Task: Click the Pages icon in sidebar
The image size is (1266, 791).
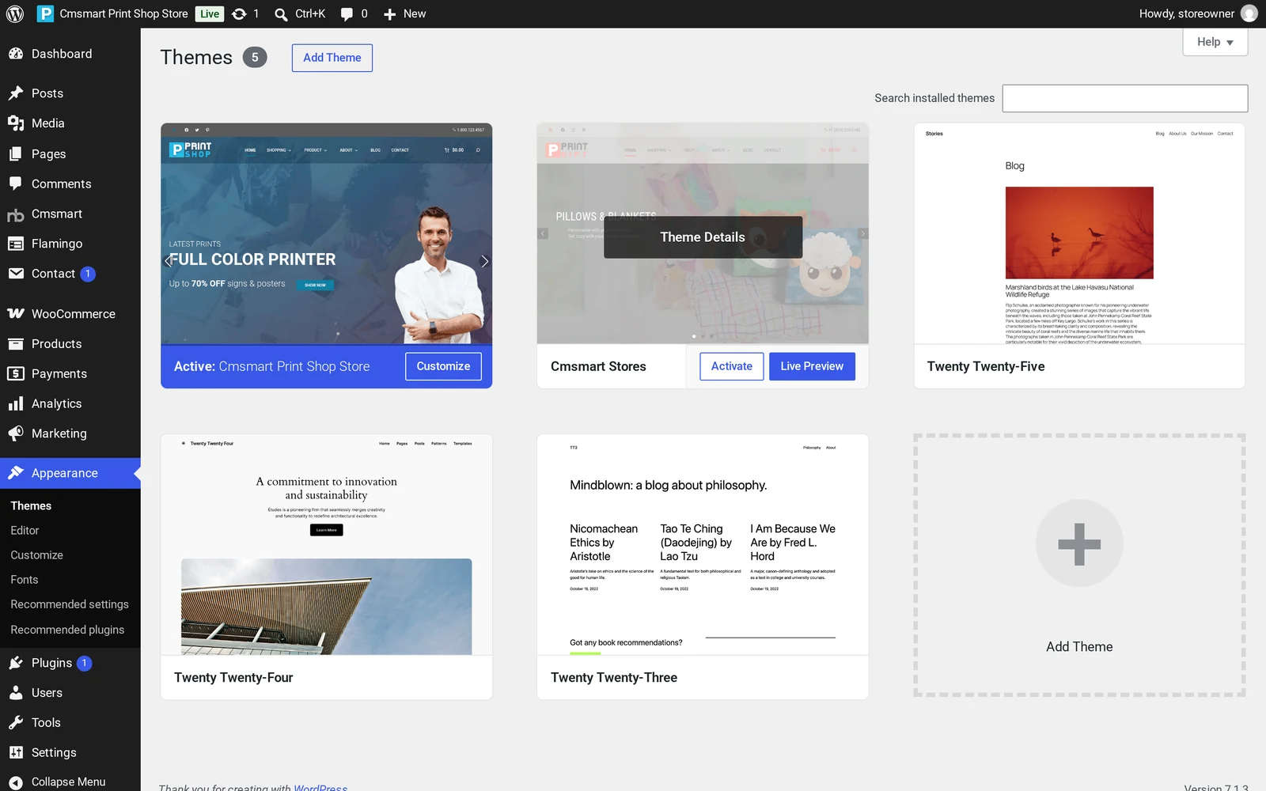Action: [16, 154]
